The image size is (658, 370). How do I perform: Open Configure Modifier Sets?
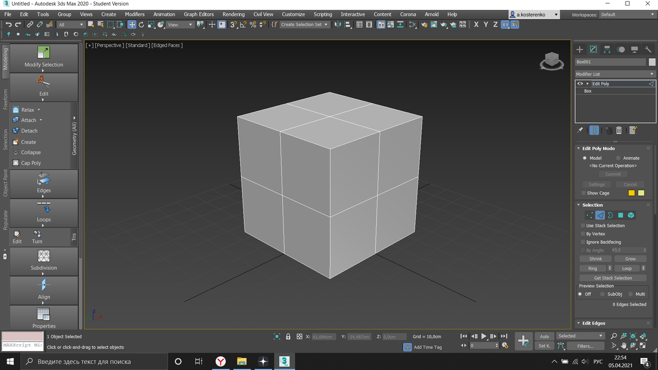click(x=633, y=130)
